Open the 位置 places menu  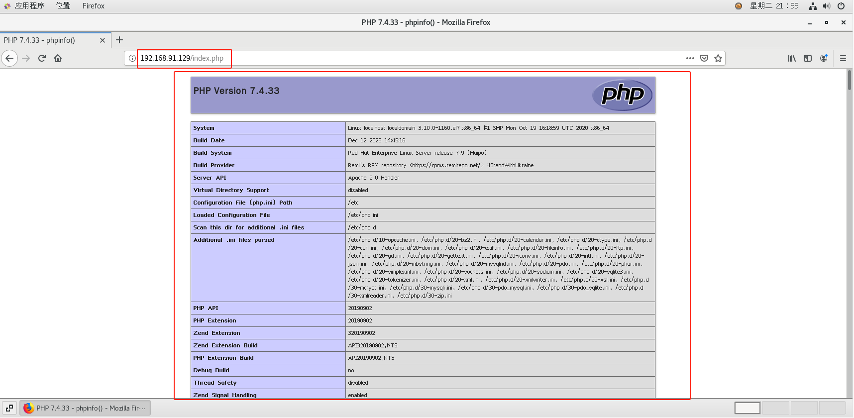(63, 6)
